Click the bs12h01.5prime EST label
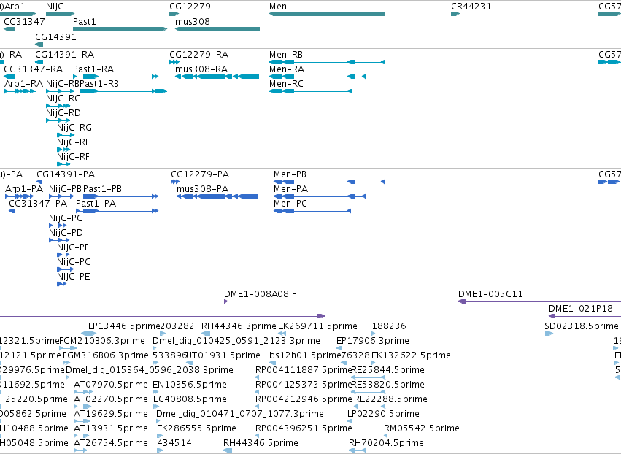Image resolution: width=621 pixels, height=454 pixels. [305, 355]
